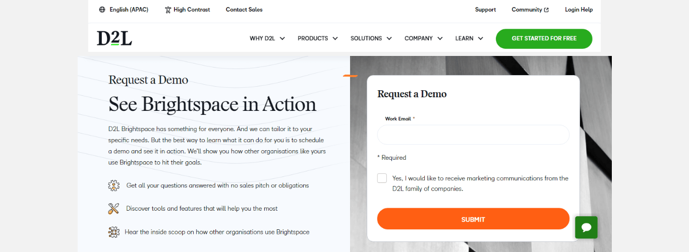Click the Get Started for Free button
This screenshot has height=252, width=689.
[x=544, y=38]
